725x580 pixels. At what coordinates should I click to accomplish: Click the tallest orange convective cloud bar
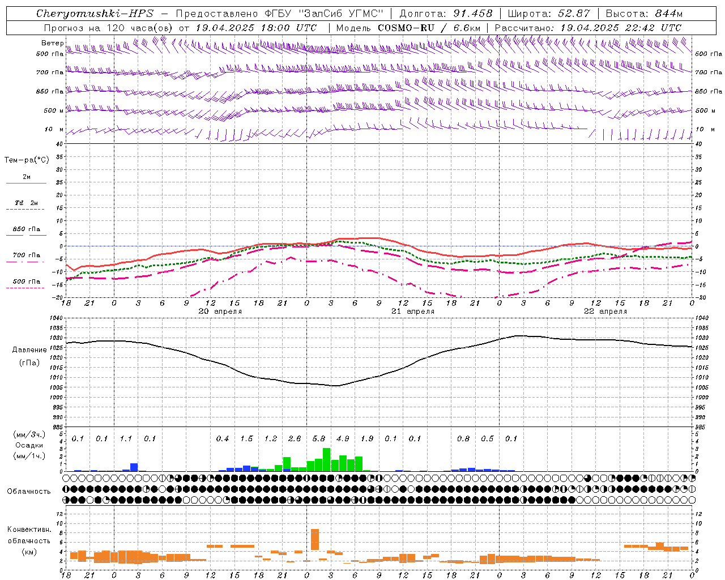(x=315, y=539)
